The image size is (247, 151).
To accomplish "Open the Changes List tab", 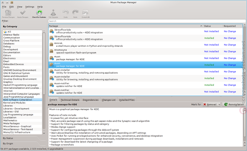I will click(109, 100).
